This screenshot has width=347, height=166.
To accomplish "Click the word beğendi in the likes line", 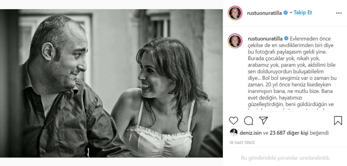I will [x=320, y=133].
